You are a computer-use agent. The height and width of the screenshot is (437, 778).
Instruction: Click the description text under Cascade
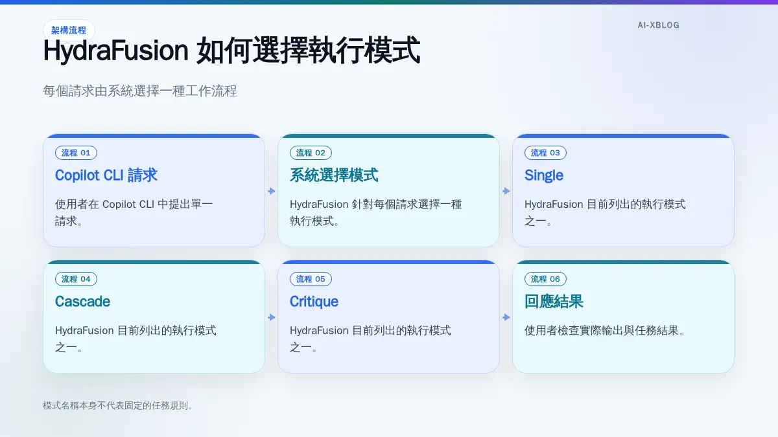pos(136,339)
